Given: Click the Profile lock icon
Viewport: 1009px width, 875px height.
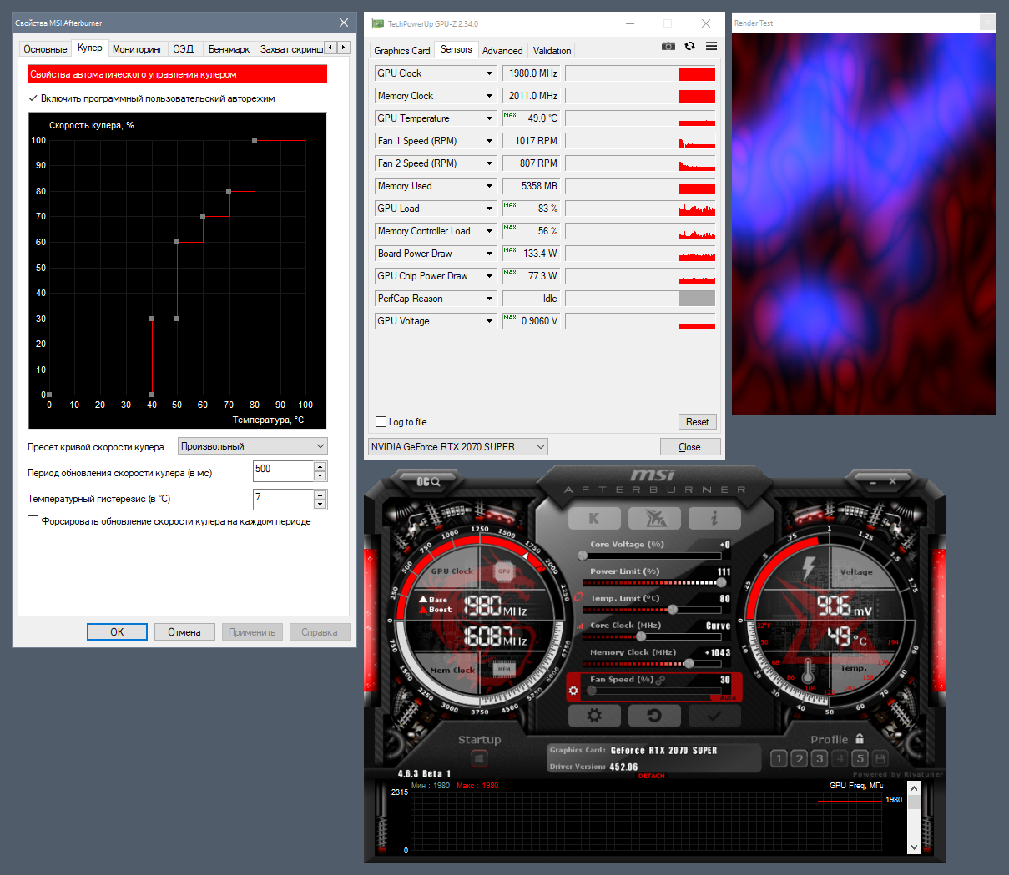Looking at the screenshot, I should pyautogui.click(x=860, y=739).
